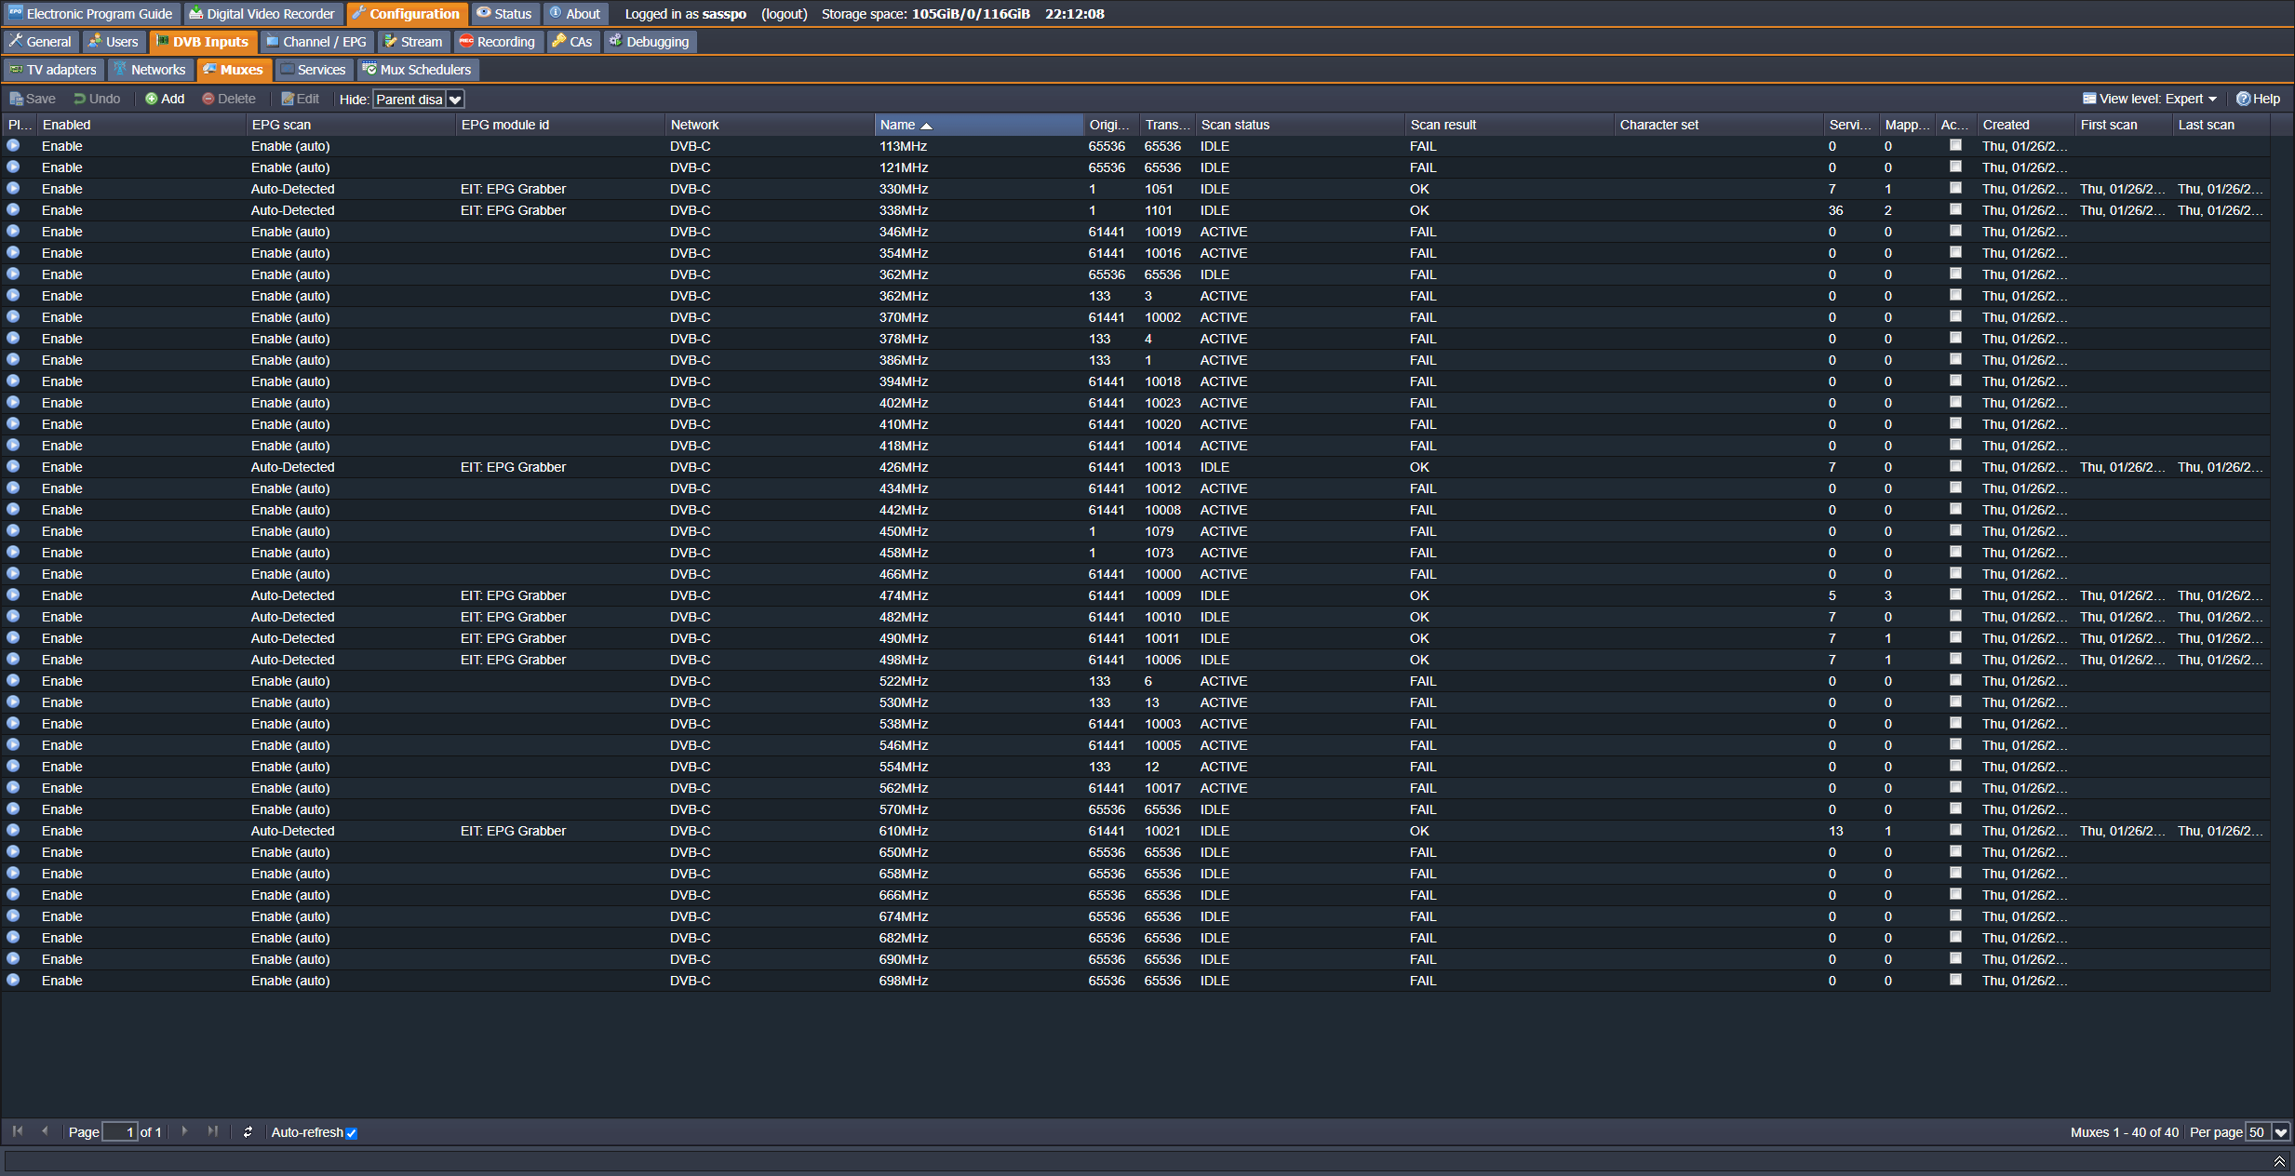Switch to the Status tab
Viewport: 2295px width, 1176px height.
[504, 14]
